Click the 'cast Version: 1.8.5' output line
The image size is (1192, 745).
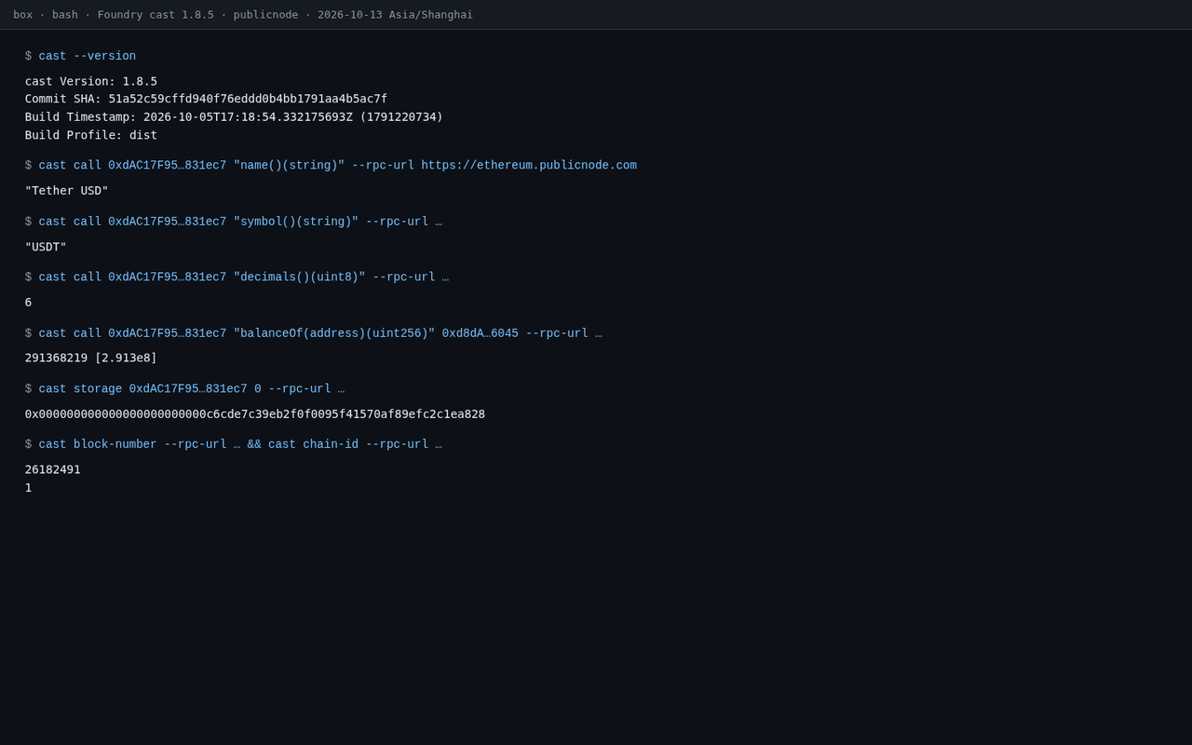pos(91,81)
